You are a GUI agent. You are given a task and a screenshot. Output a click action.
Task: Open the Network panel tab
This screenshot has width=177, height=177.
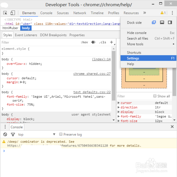pos(80,13)
